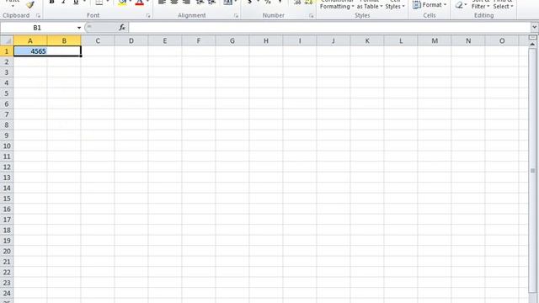This screenshot has width=539, height=303.
Task: Select row 12 header
Action: coord(7,167)
